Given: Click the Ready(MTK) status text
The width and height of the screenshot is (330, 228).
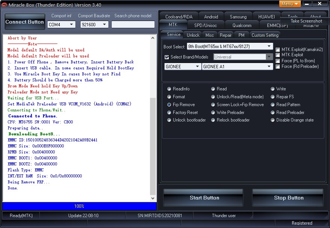Looking at the screenshot, I should [21, 216].
